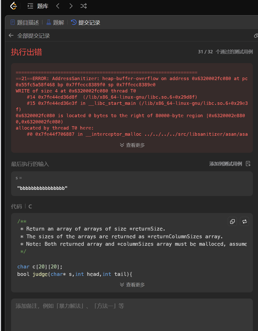Click the "allocated by thread T0 here:" line

tap(55, 128)
